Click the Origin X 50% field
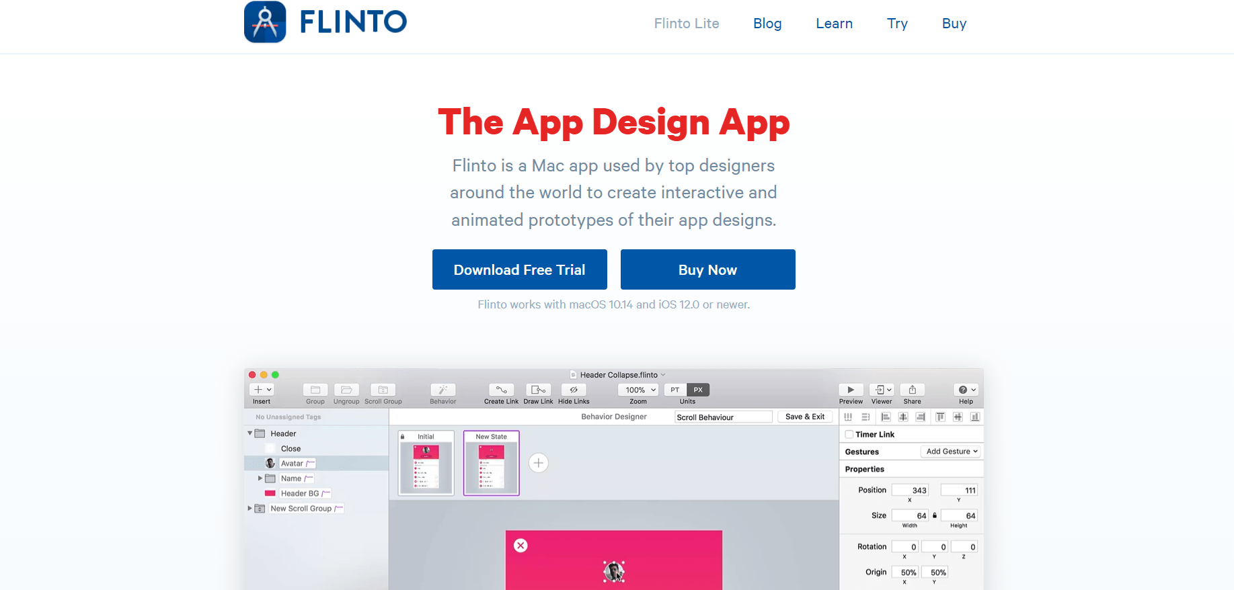Image resolution: width=1234 pixels, height=590 pixels. 905,572
